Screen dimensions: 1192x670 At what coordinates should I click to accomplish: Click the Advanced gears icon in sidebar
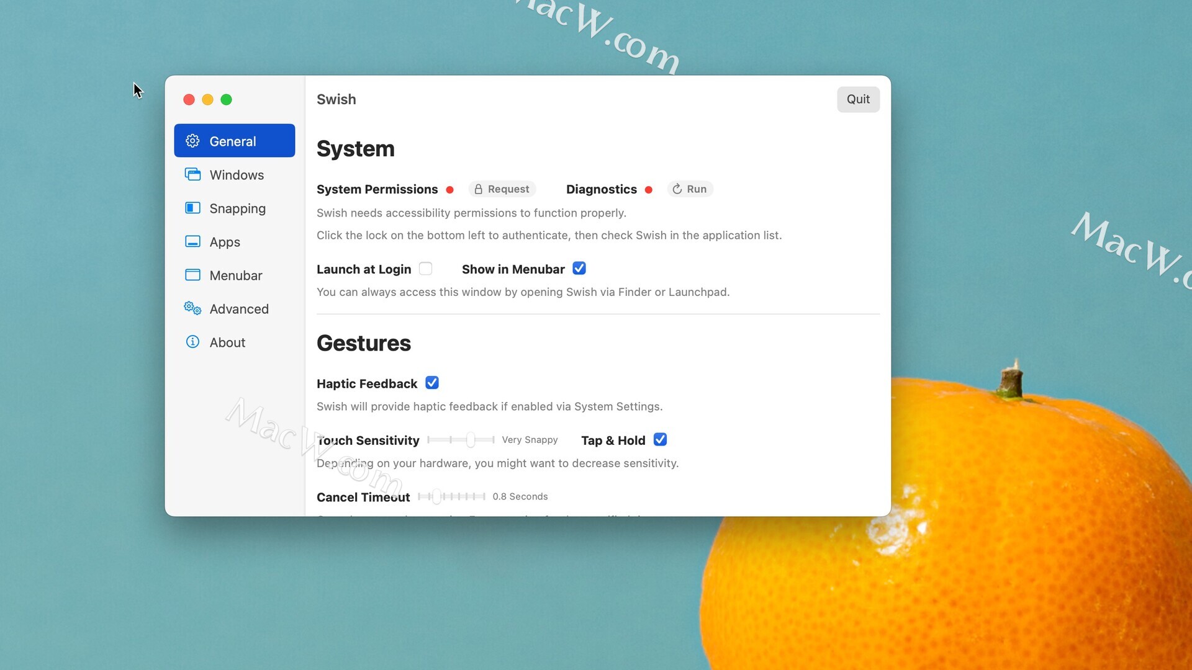coord(192,308)
